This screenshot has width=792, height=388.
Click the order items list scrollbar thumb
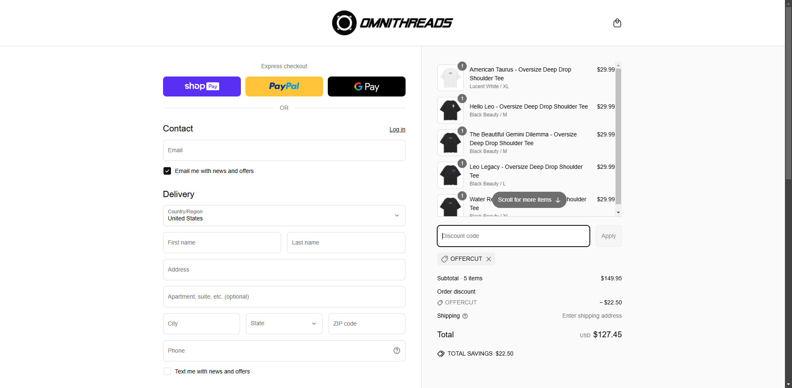click(x=619, y=136)
